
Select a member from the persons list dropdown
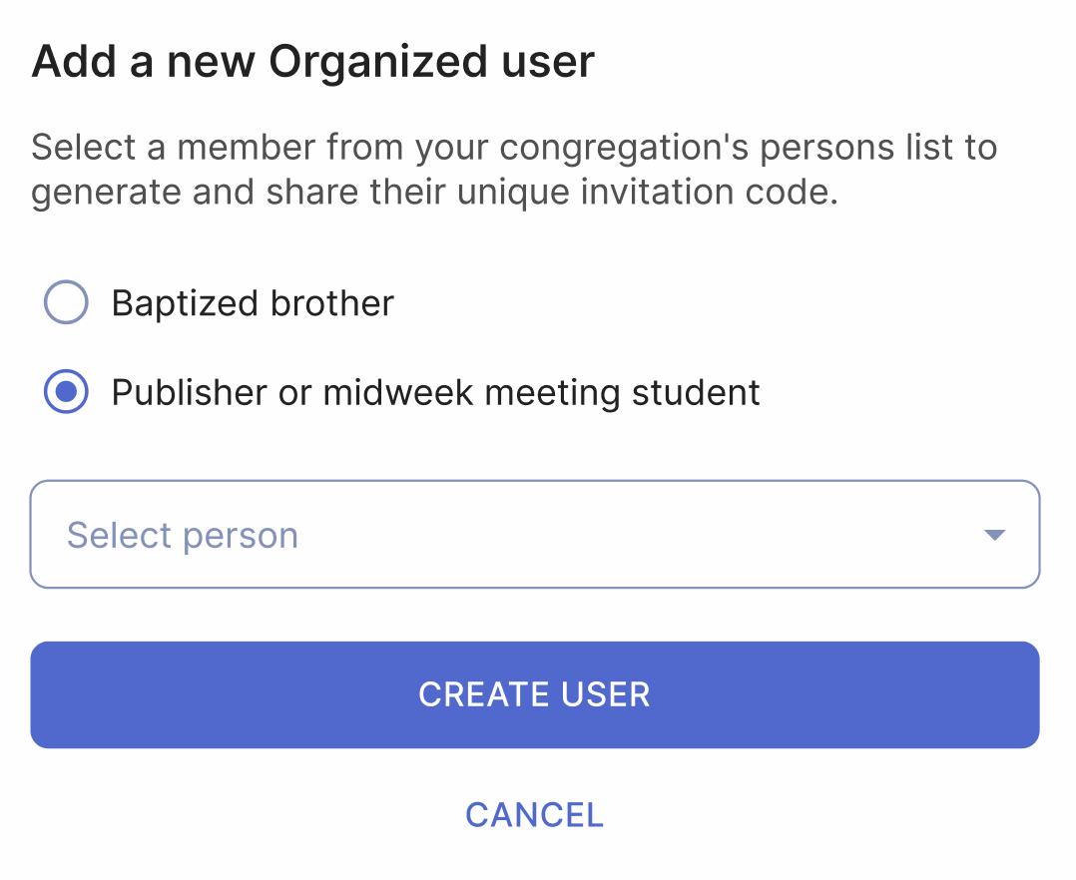pos(535,534)
